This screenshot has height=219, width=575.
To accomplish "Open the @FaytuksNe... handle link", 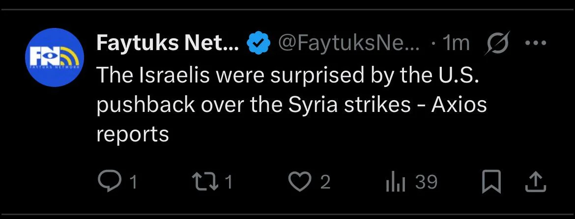I will pyautogui.click(x=349, y=44).
